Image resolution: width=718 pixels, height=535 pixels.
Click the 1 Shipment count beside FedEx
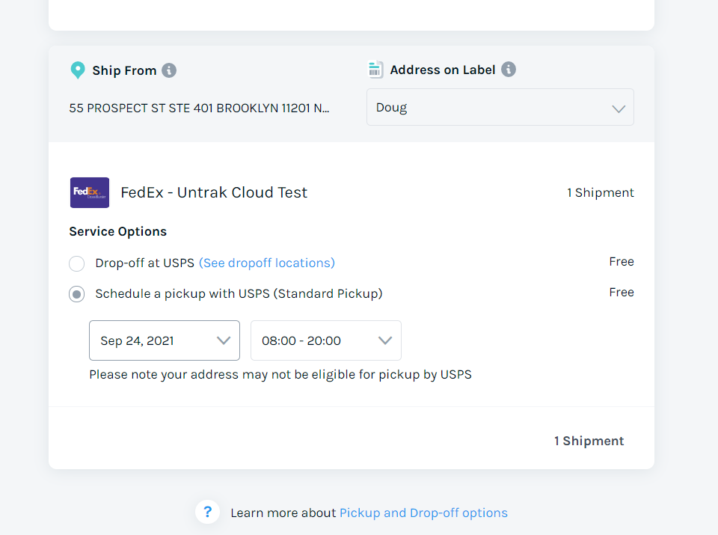click(x=600, y=193)
